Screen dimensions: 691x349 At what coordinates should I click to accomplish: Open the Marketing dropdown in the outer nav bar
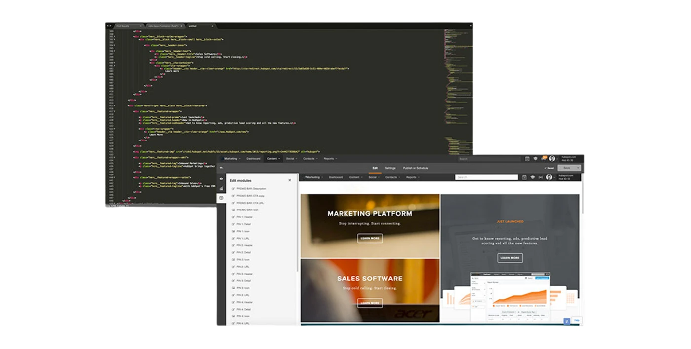point(232,159)
